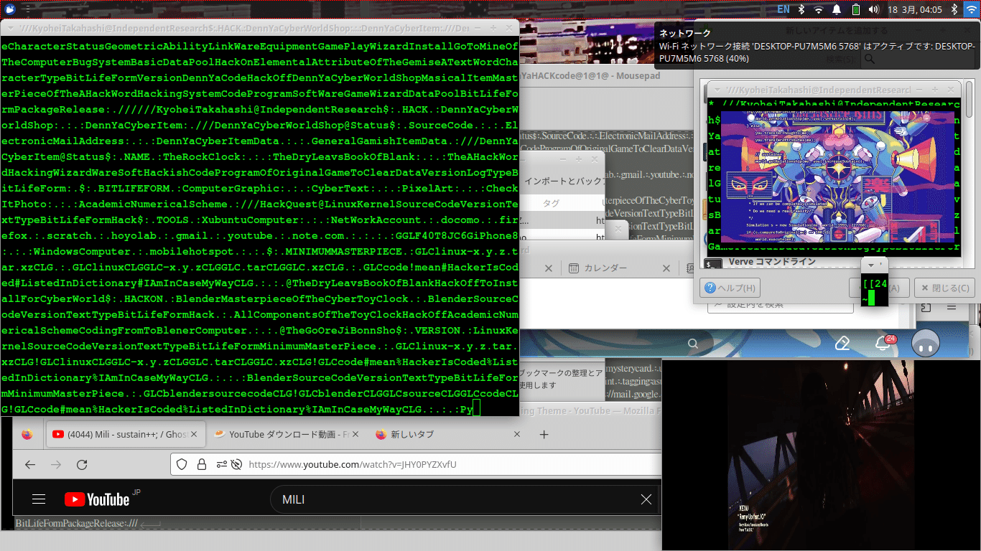Switch the EN keyboard input indicator
Screen dimensions: 981x551
tap(784, 9)
